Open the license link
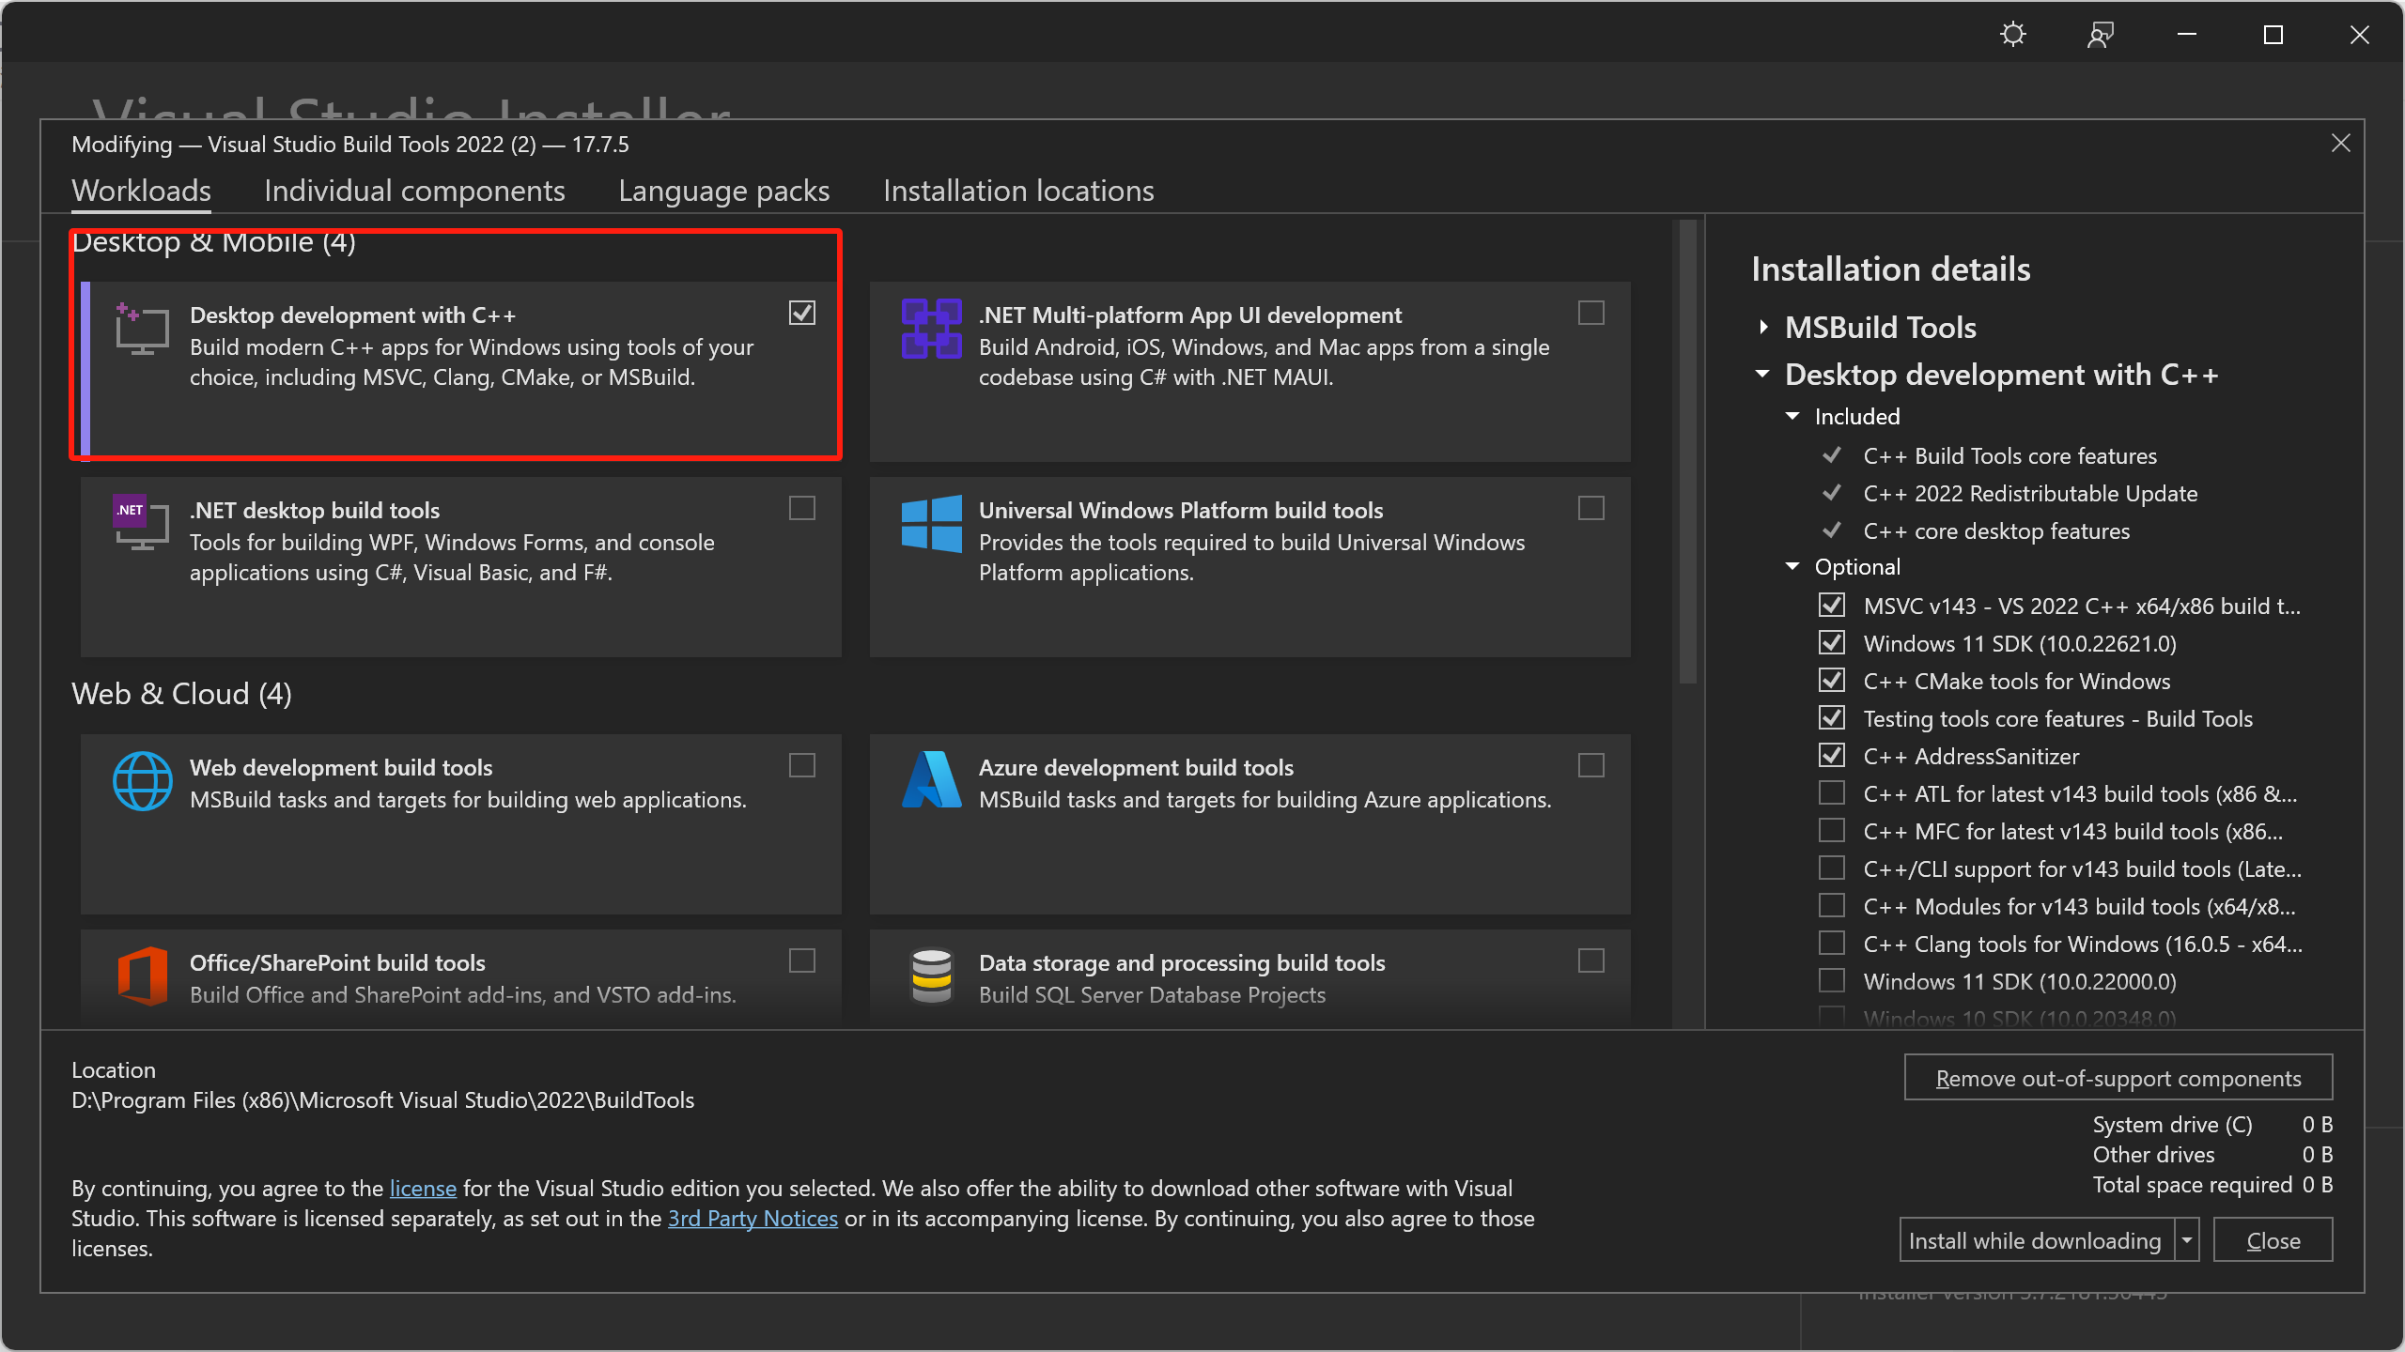 [x=423, y=1188]
